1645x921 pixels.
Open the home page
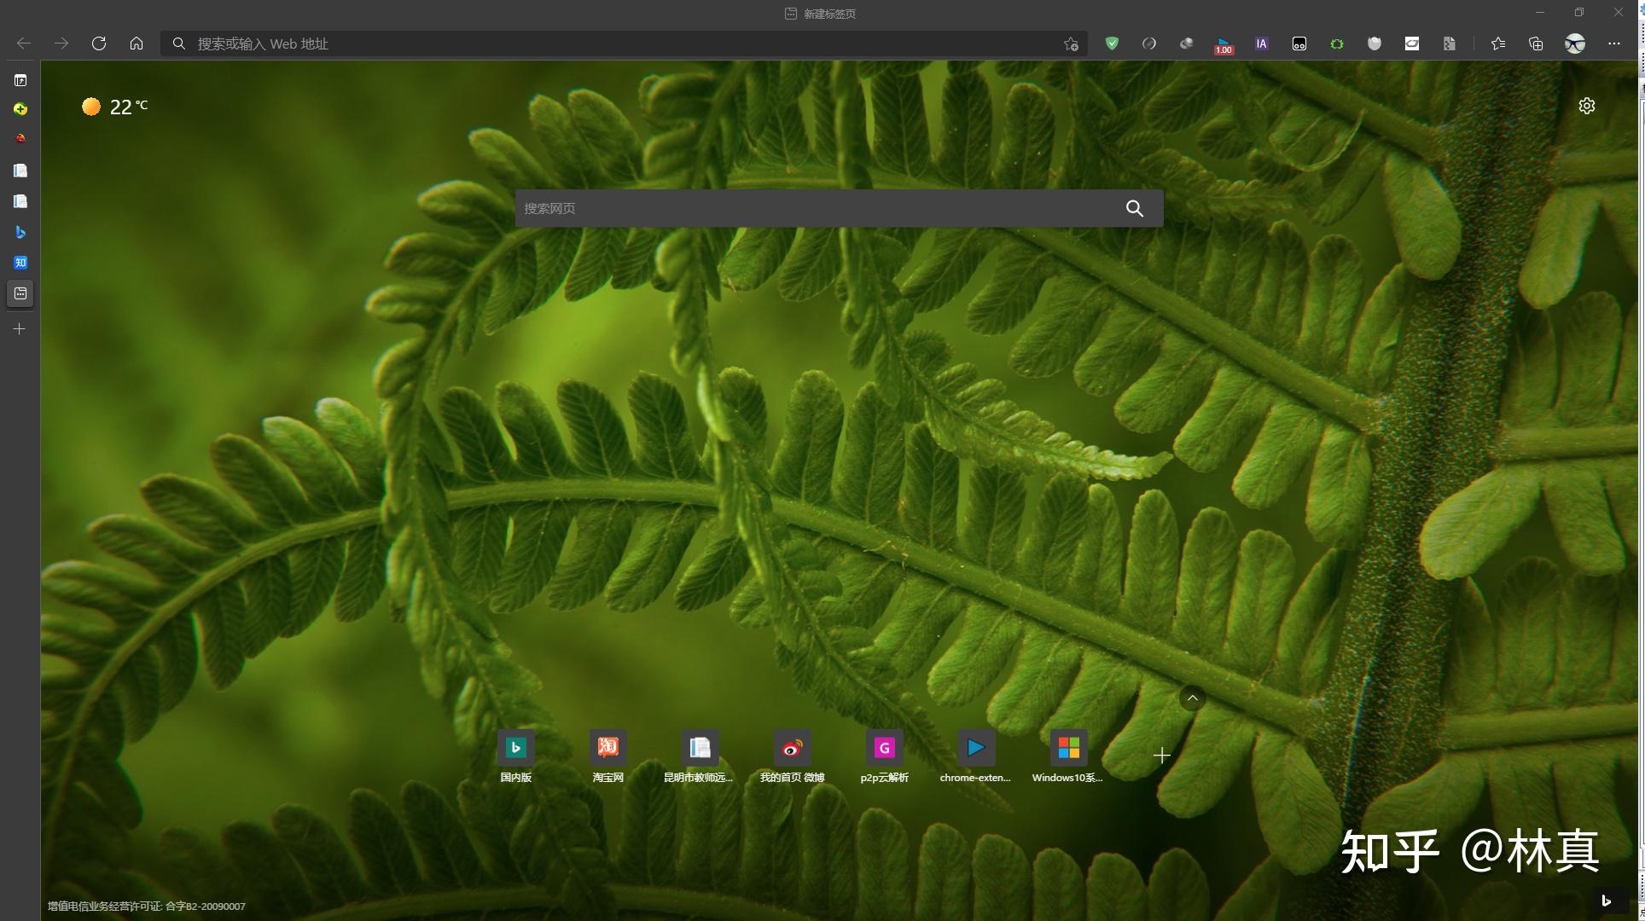point(137,43)
